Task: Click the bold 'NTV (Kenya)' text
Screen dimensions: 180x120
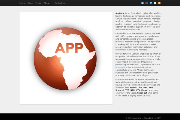Action: tap(142, 90)
